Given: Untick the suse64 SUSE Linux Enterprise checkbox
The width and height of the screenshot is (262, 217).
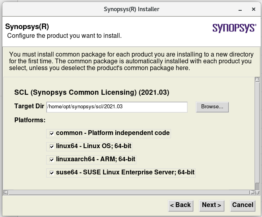Looking at the screenshot, I should 52,173.
